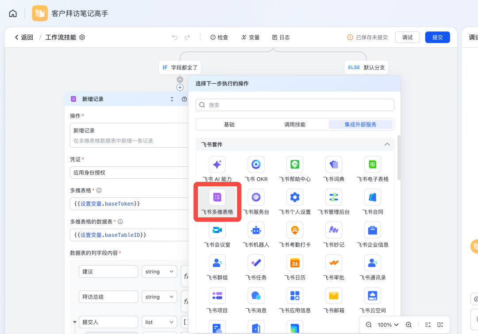The width and height of the screenshot is (478, 334).
Task: Run the 检查 check
Action: click(219, 37)
